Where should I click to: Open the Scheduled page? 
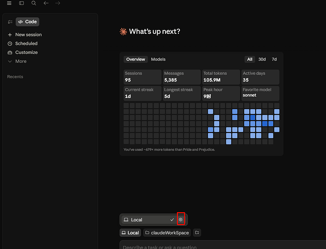(x=22, y=44)
